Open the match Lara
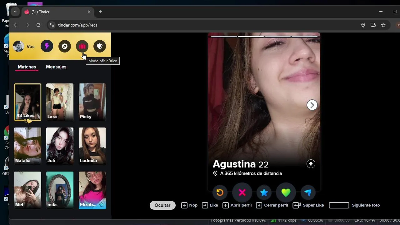400x225 pixels. click(x=60, y=102)
